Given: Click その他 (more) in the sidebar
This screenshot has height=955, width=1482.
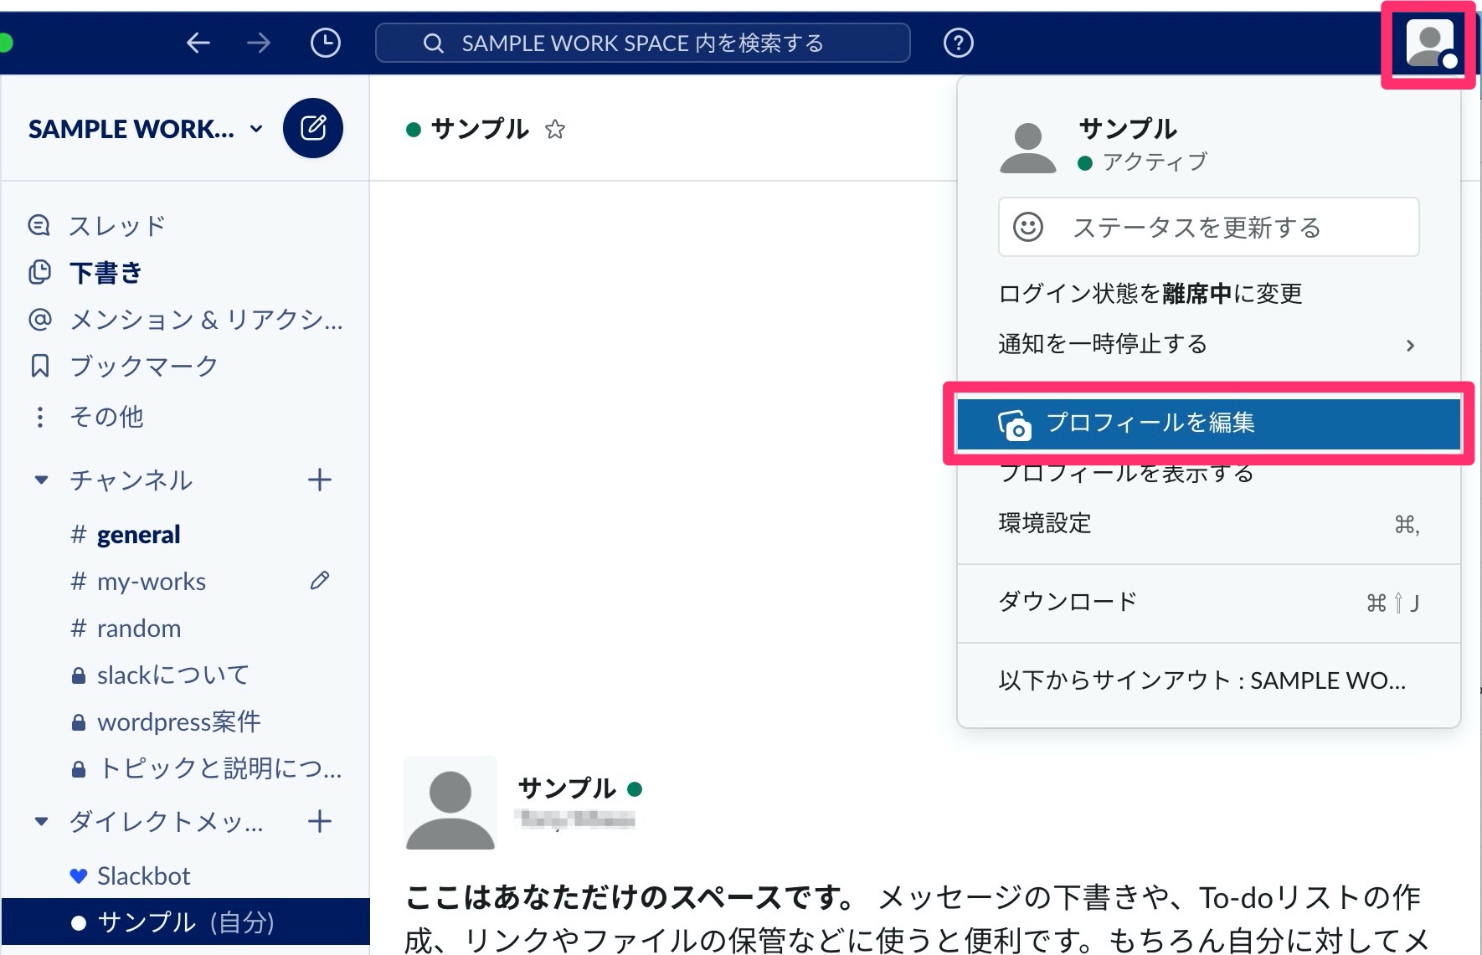Looking at the screenshot, I should 106,417.
